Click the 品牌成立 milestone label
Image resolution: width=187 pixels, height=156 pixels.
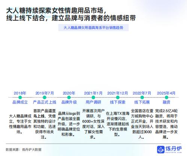[x=20, y=102]
